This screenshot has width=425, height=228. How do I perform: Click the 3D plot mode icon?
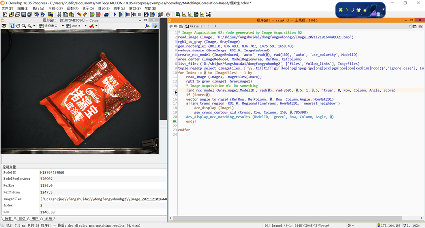pyautogui.click(x=147, y=25)
